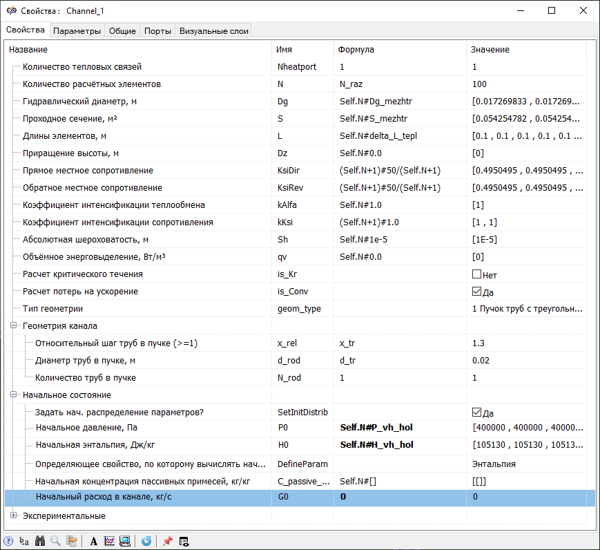Click the Формула column header
Viewport: 600px width, 550px height.
coord(356,50)
